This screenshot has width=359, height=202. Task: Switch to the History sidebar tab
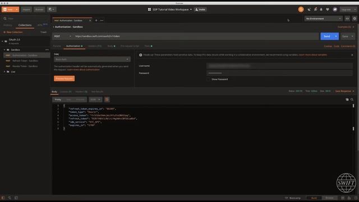coord(8,25)
